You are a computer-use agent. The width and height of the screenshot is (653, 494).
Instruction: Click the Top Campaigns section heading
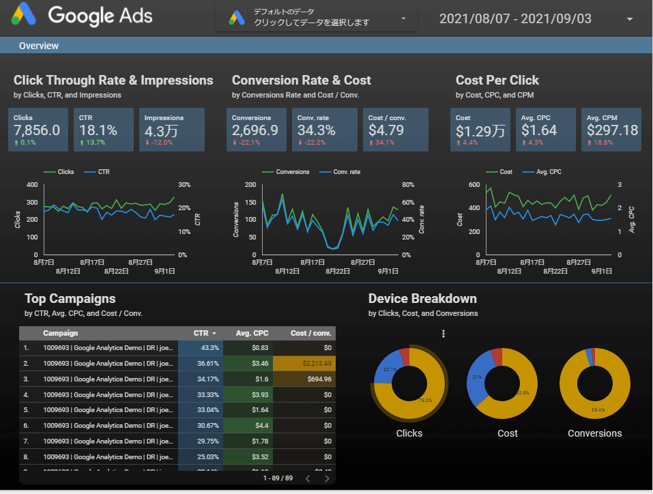(70, 299)
